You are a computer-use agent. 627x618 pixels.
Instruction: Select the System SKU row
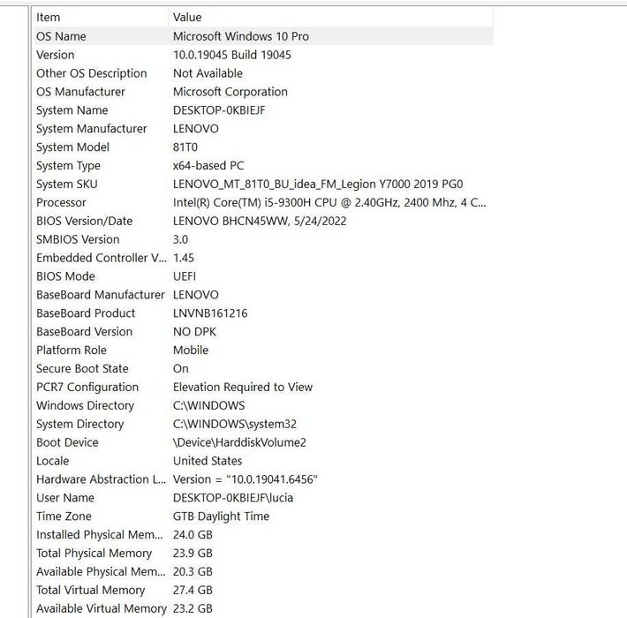tap(262, 184)
